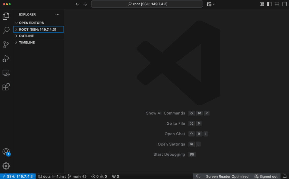The height and width of the screenshot is (179, 289).
Task: Click the Copilot chat icon in the title bar
Action: pos(209,4)
